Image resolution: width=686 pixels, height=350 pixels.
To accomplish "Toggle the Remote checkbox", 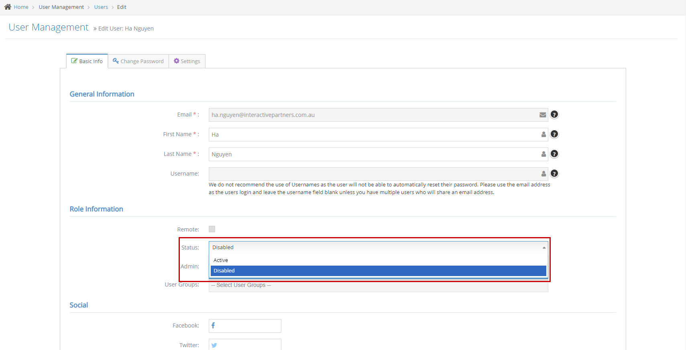I will [x=212, y=229].
